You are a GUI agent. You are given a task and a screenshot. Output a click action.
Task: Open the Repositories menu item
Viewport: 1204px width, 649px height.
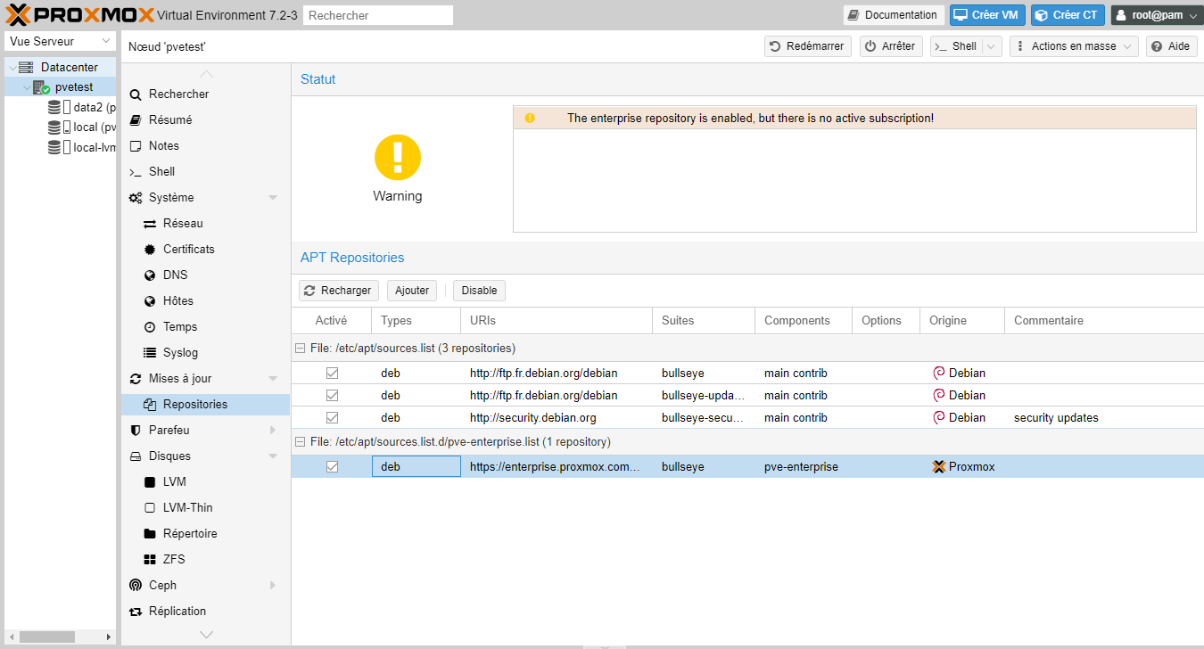(x=206, y=405)
